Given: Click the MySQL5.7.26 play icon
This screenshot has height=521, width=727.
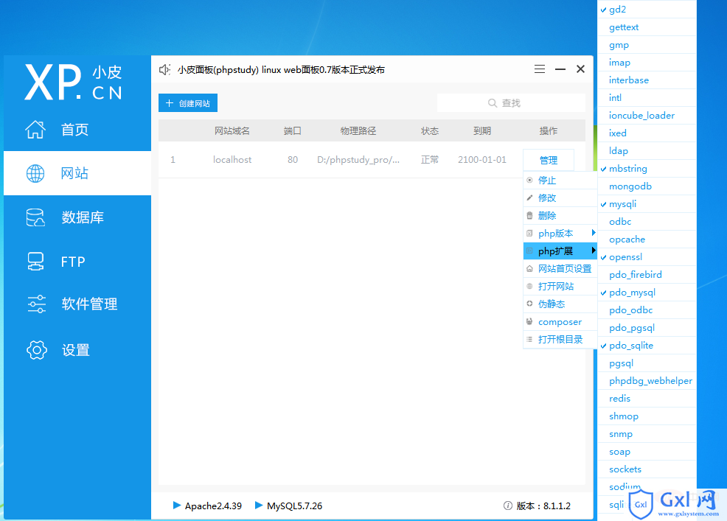Looking at the screenshot, I should point(259,506).
